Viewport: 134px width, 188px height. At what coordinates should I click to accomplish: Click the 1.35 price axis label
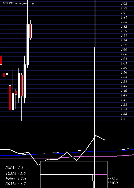[124, 109]
